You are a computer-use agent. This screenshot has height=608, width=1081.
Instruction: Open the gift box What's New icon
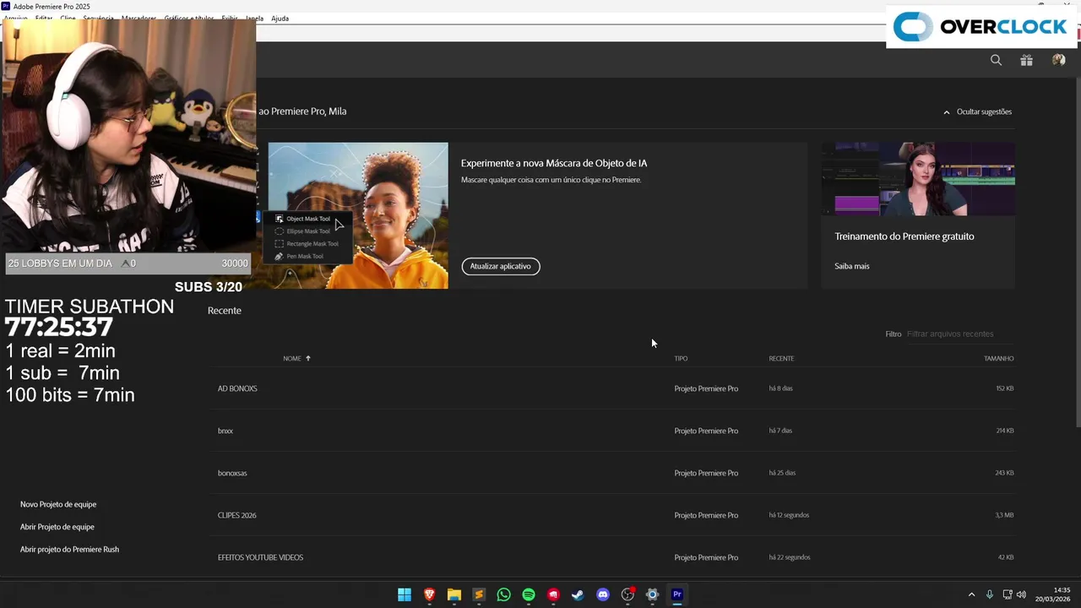pyautogui.click(x=1026, y=60)
